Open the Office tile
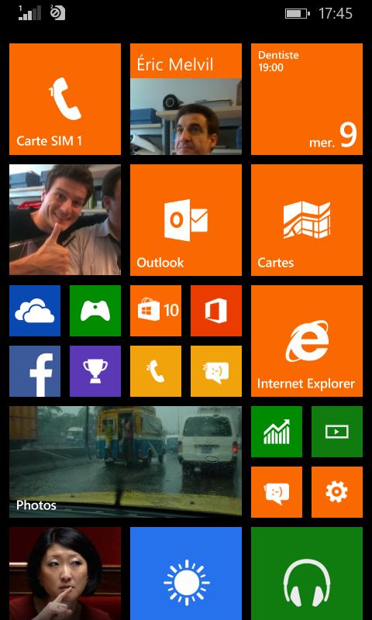The image size is (372, 620). [x=216, y=311]
